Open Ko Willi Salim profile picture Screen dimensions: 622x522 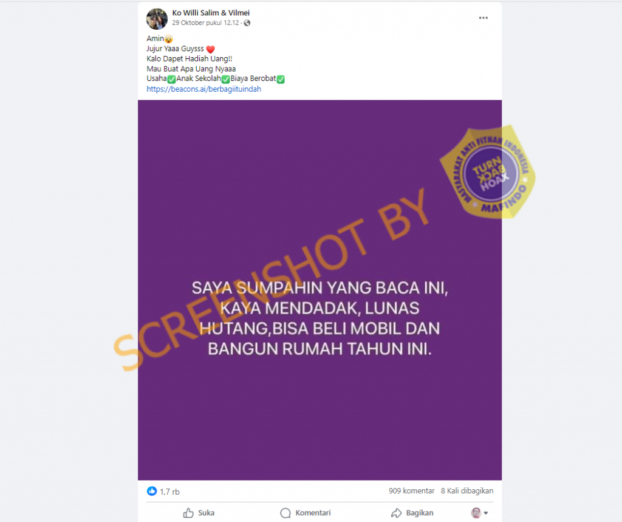[157, 19]
